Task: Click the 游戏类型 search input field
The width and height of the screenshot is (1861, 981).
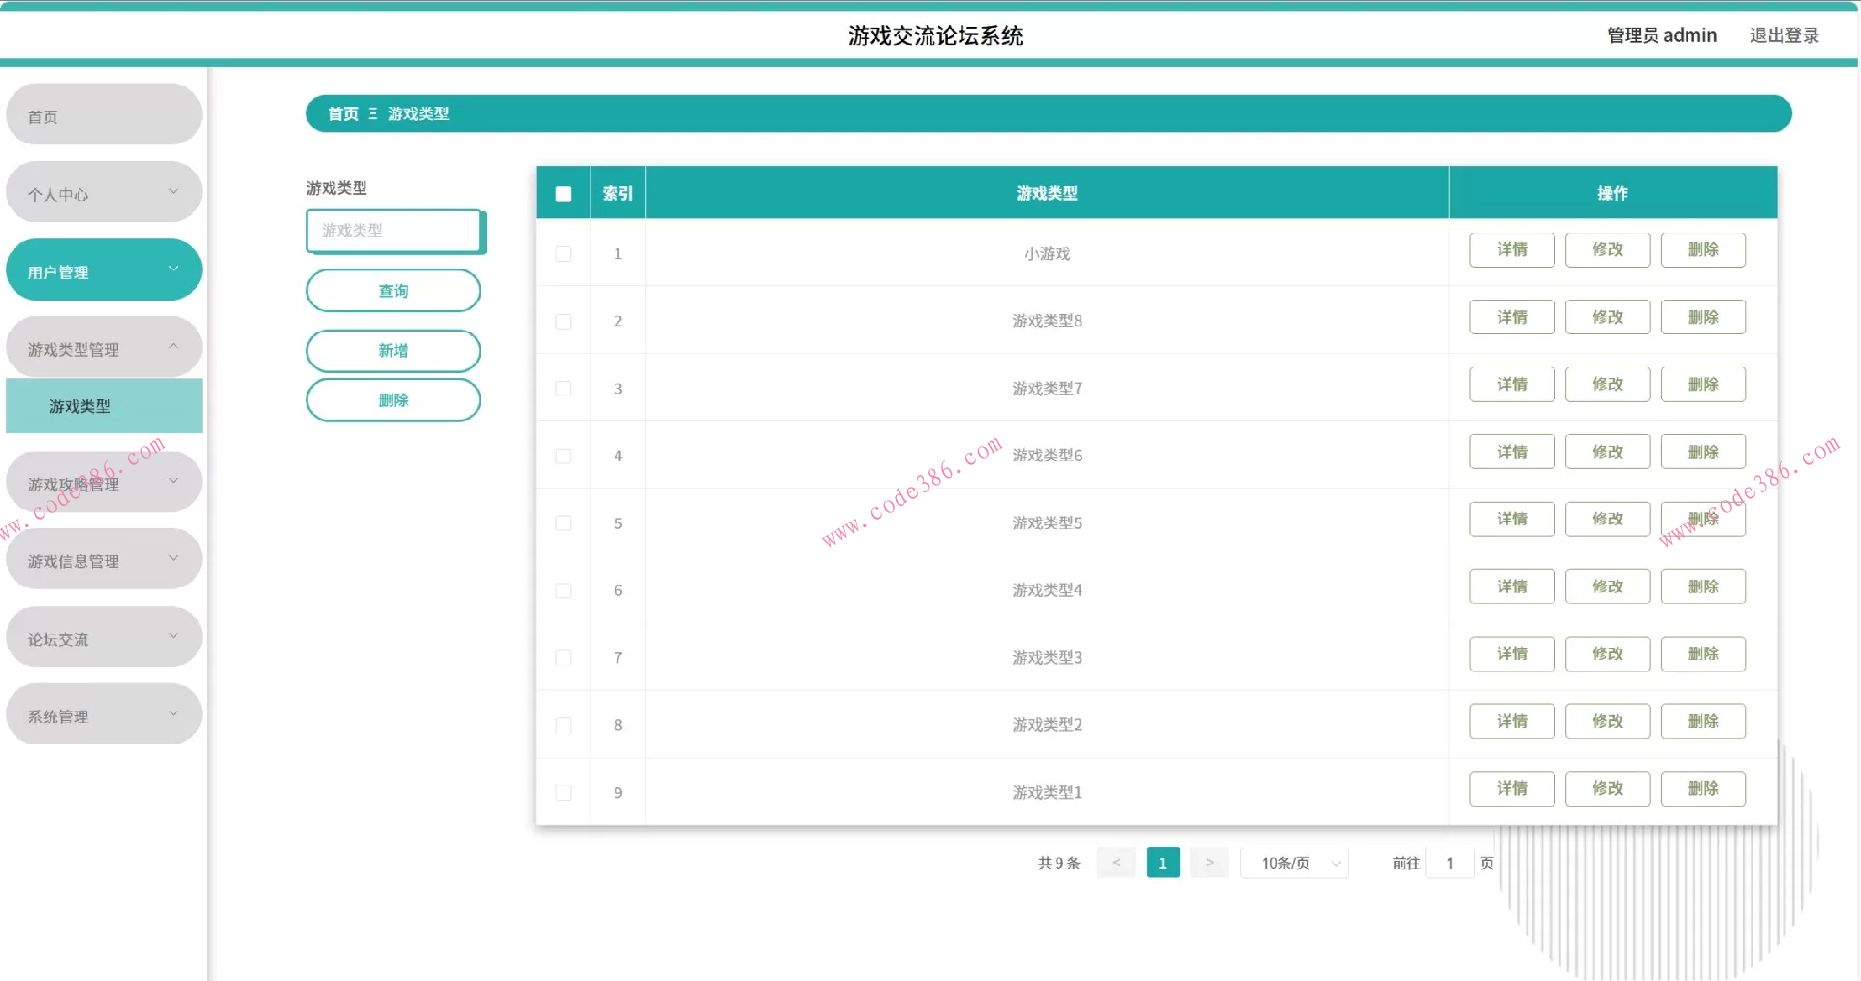Action: [x=394, y=231]
